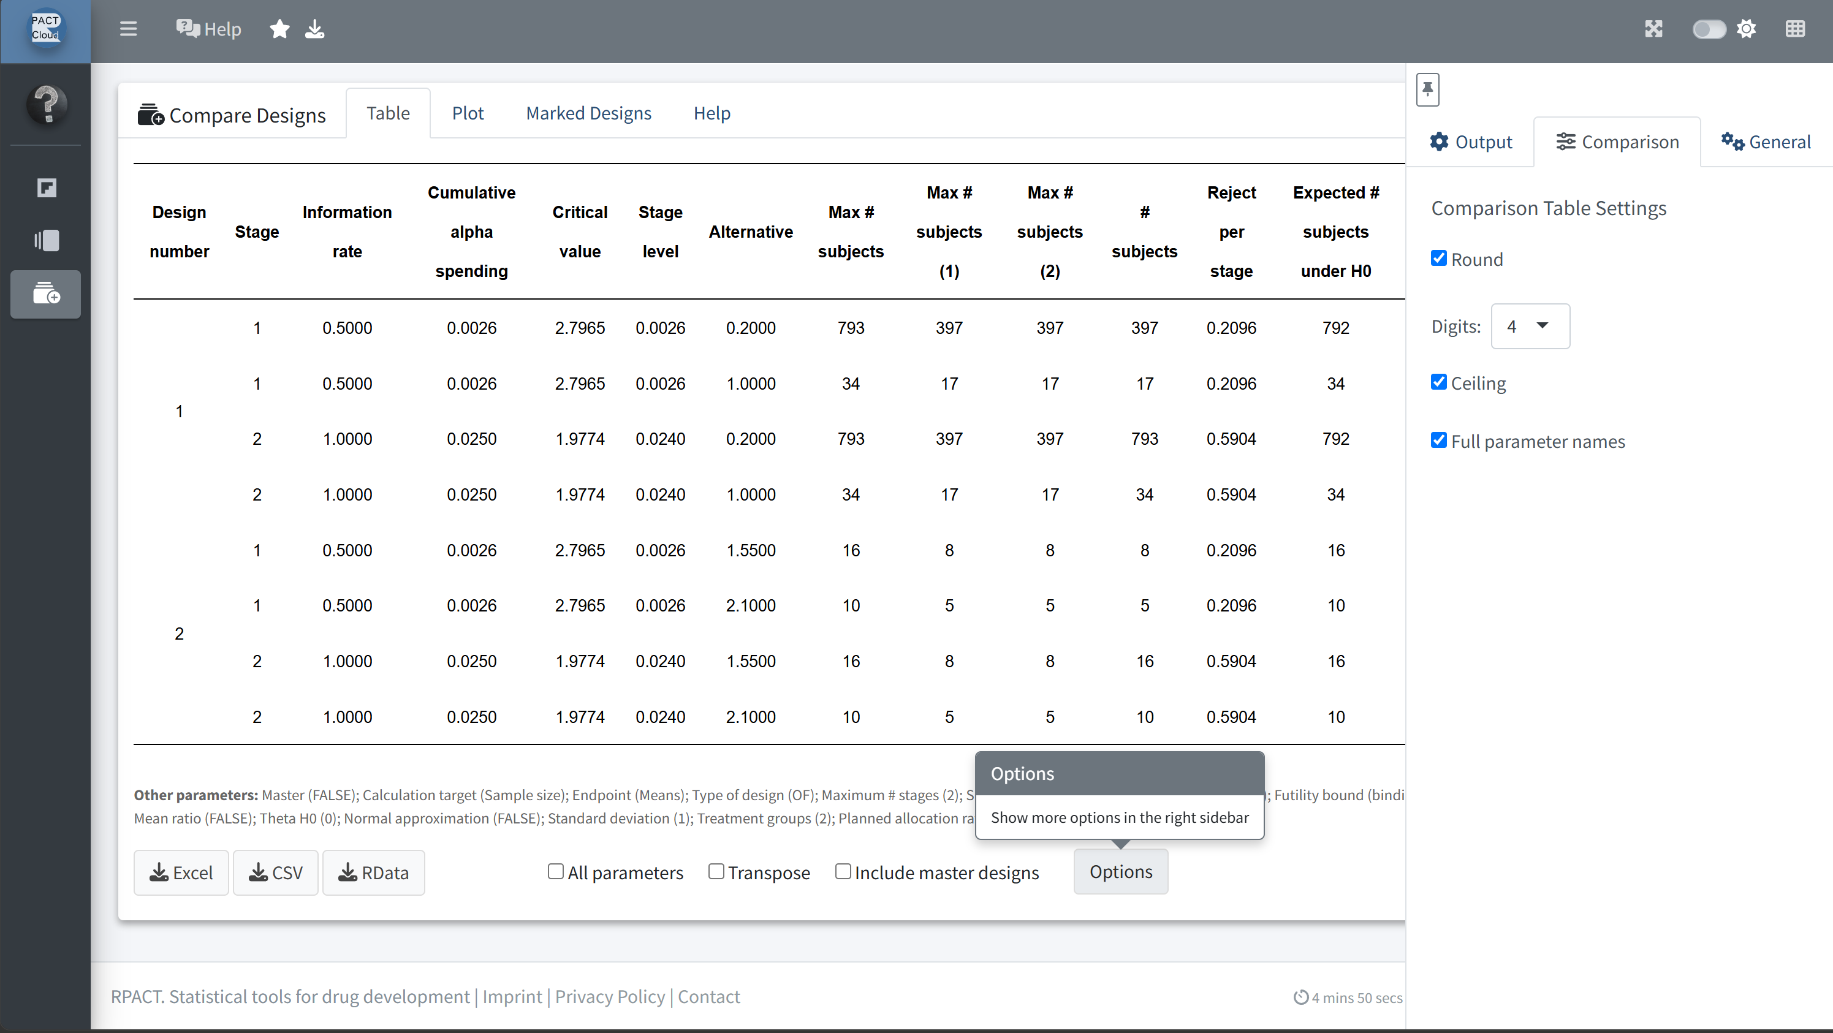Switch to the Output settings tab
This screenshot has width=1833, height=1033.
pyautogui.click(x=1471, y=142)
